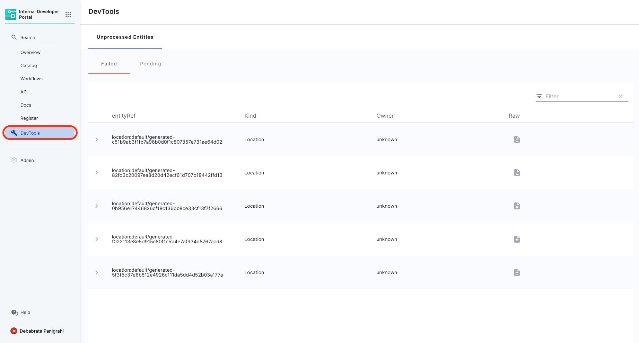
Task: Open Workflows from the sidebar
Action: [x=31, y=79]
